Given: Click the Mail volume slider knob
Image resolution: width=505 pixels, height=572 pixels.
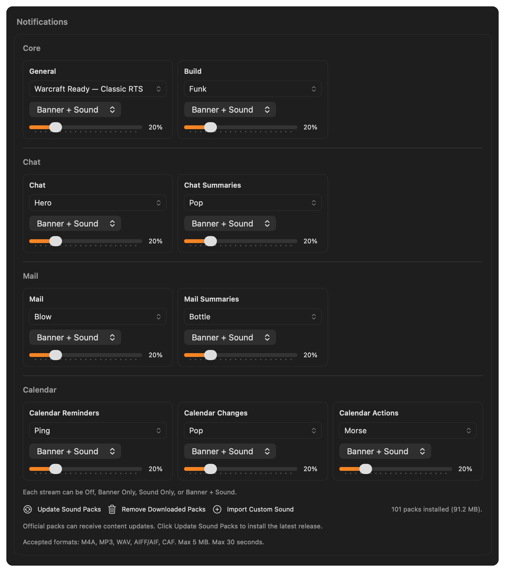Looking at the screenshot, I should 56,355.
